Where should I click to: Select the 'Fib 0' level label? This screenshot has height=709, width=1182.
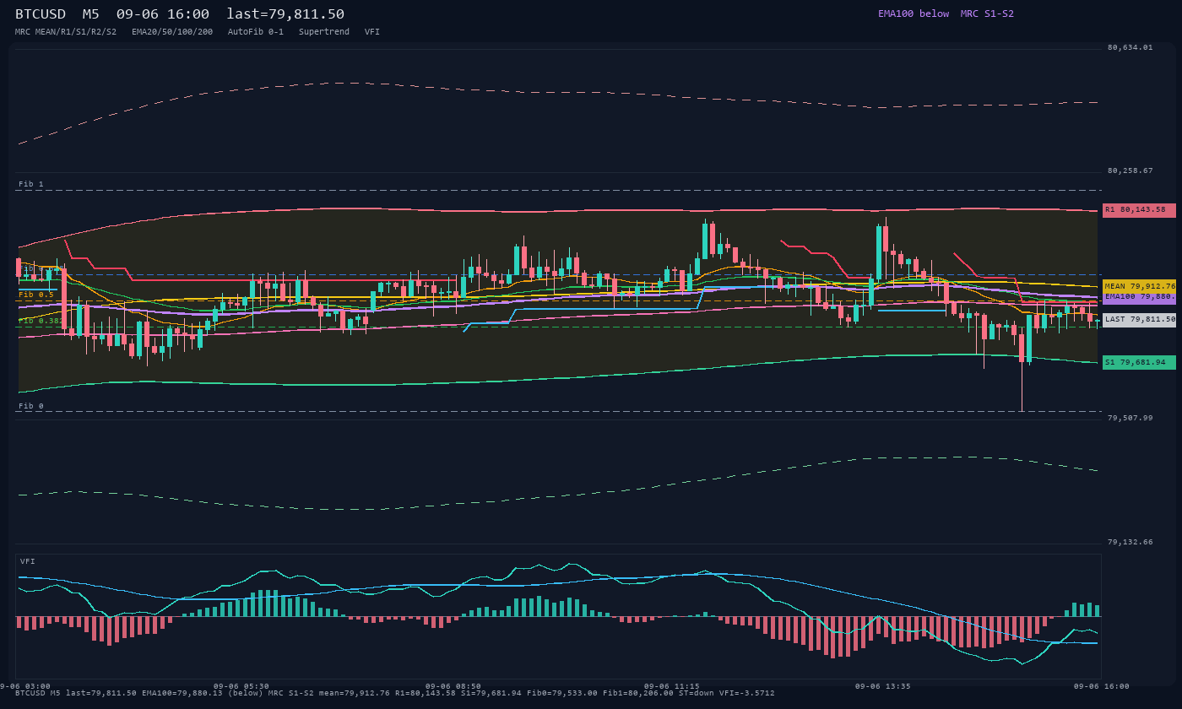pyautogui.click(x=31, y=406)
